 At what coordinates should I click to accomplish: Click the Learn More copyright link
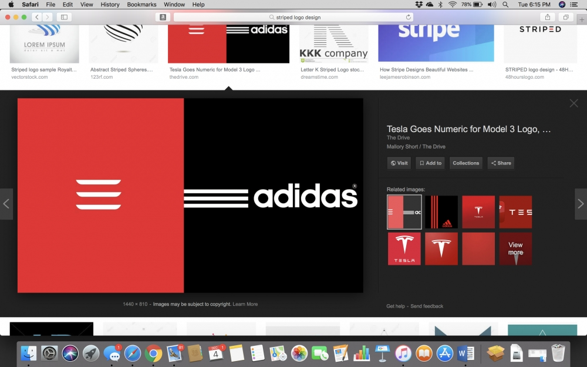pyautogui.click(x=245, y=304)
